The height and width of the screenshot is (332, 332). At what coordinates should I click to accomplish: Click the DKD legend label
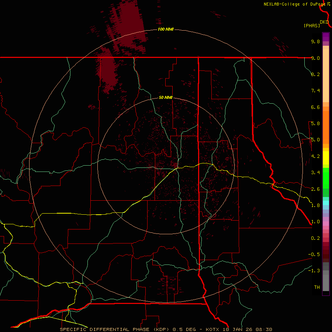[x=324, y=22]
